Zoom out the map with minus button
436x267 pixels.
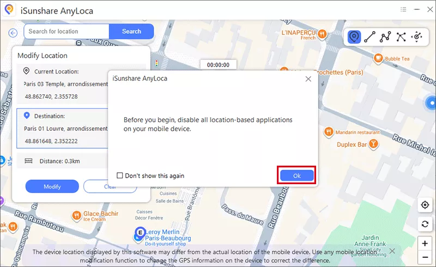425,257
